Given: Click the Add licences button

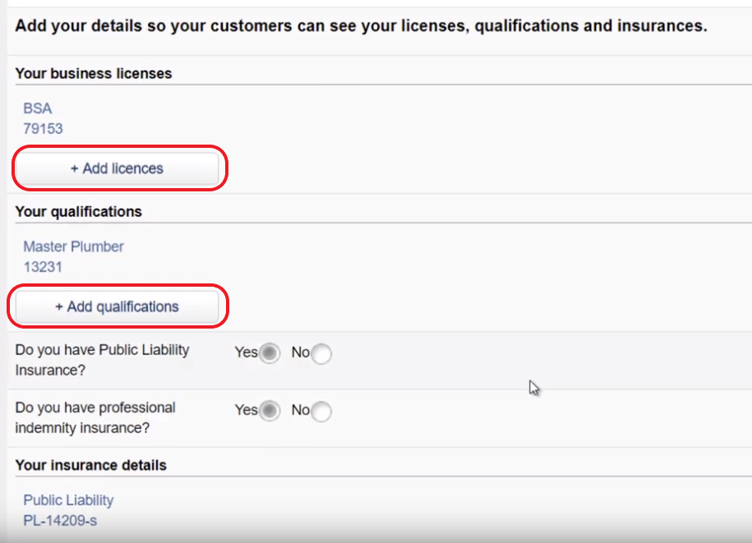Looking at the screenshot, I should 117,168.
